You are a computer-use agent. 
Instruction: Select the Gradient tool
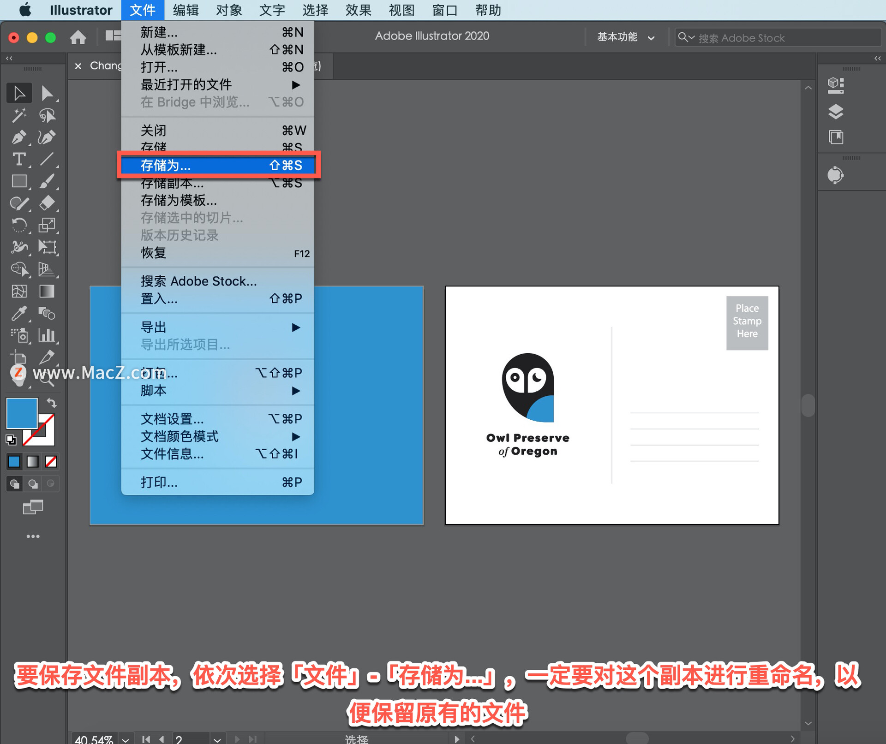coord(47,292)
